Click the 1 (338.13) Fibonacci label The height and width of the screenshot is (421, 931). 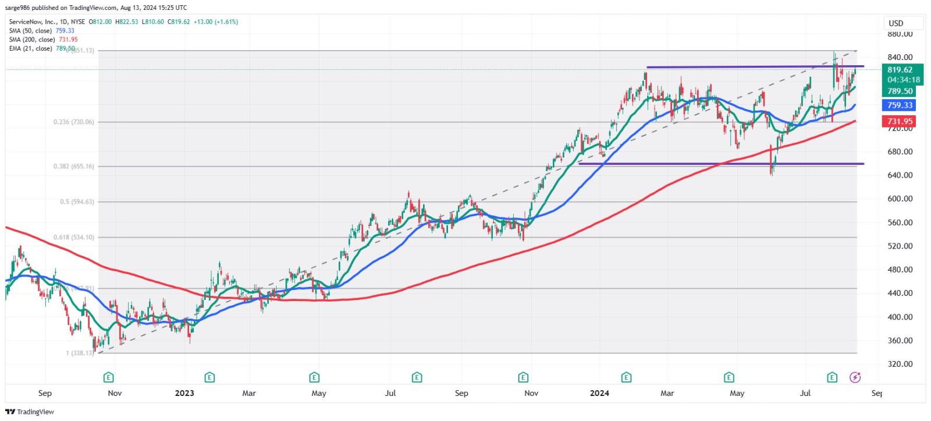(x=80, y=353)
